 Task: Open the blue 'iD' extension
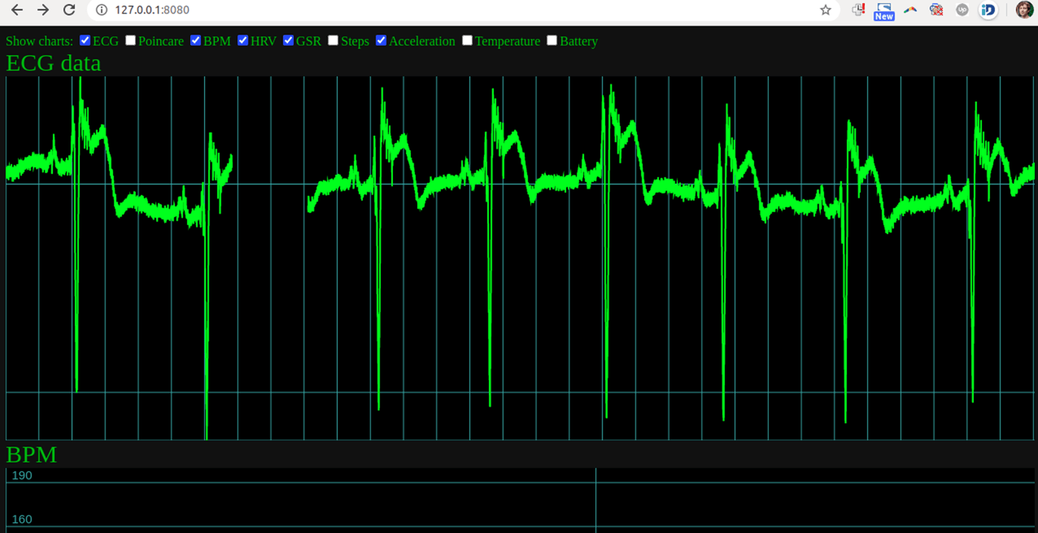pos(988,10)
